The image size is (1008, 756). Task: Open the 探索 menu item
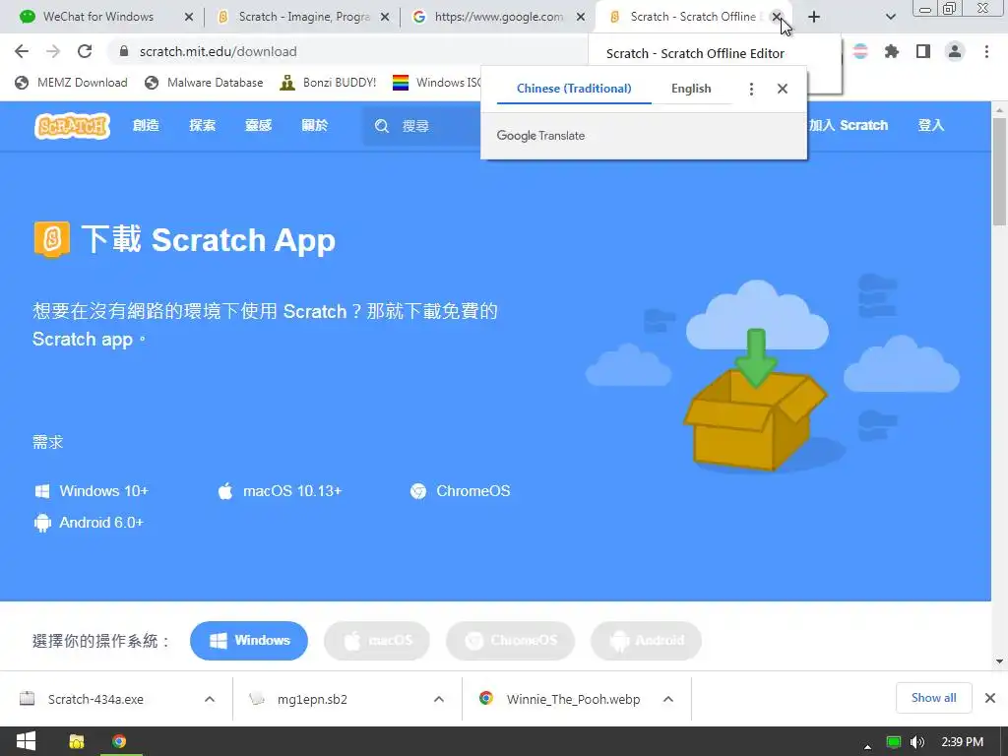pos(203,125)
